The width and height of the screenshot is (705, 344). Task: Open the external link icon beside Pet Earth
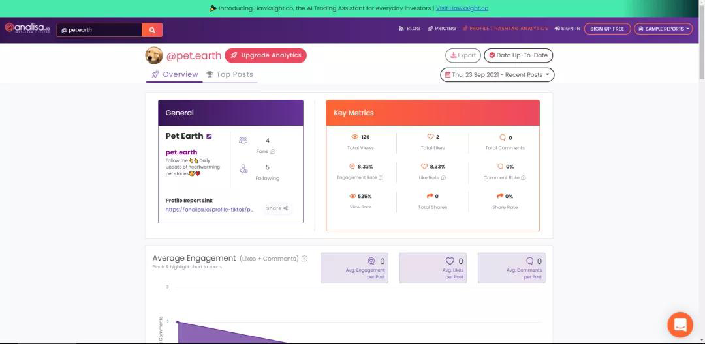[x=209, y=136]
